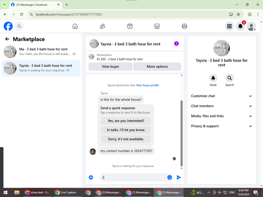263x197 pixels.
Task: Switch to ishaq lead Chrome taskbar window
Action: pyautogui.click(x=37, y=193)
